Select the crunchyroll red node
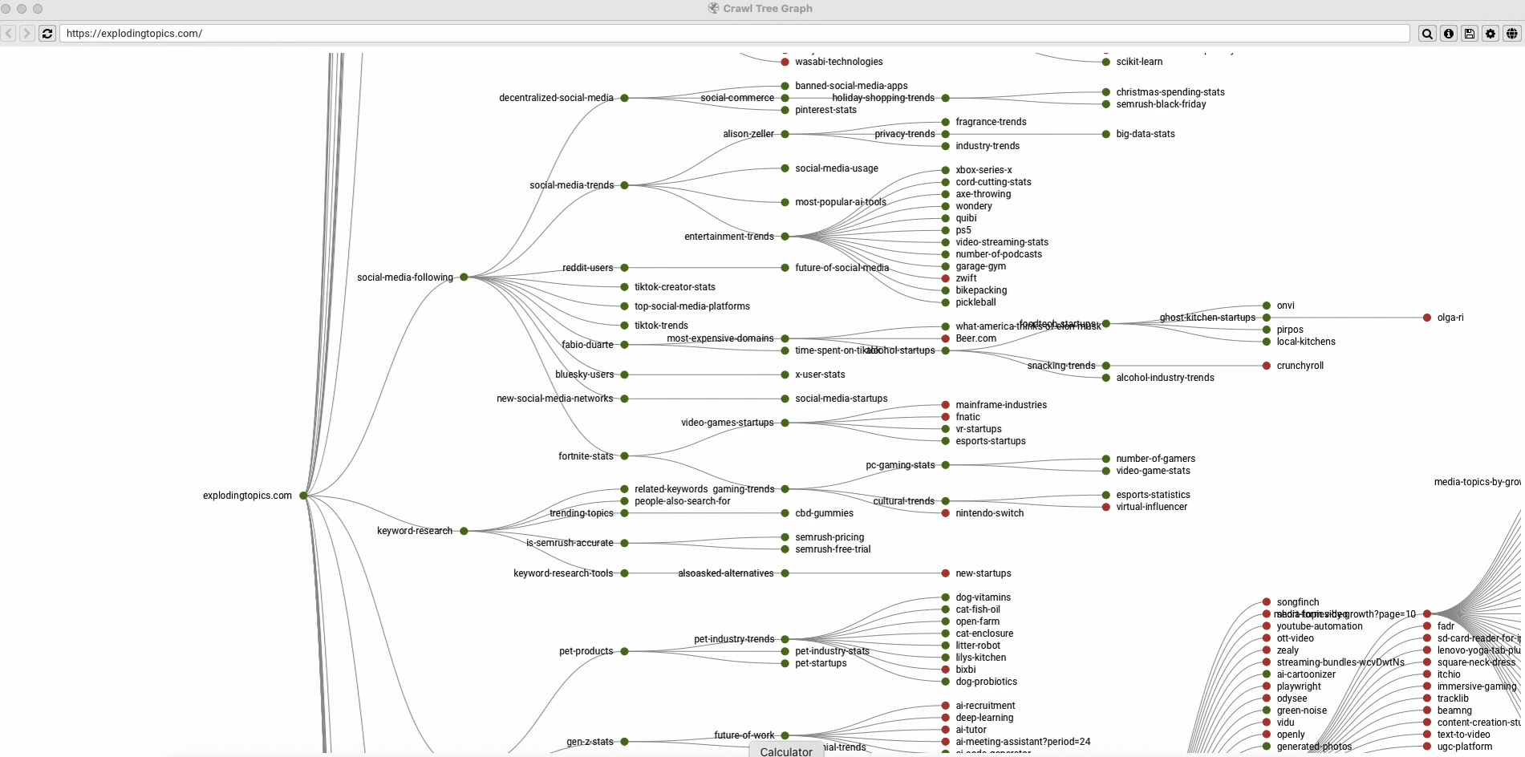Screen dimensions: 1525x757 (x=1266, y=366)
